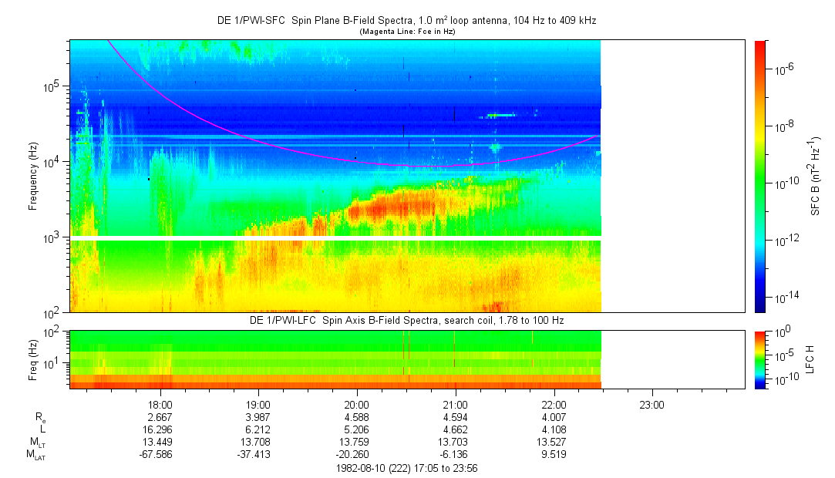Click the L value 16.296
This screenshot has height=478, width=835.
(x=160, y=429)
